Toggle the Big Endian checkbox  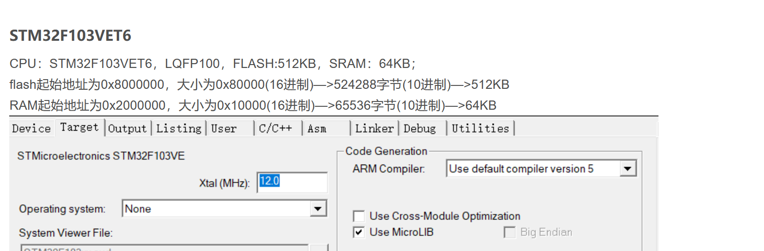(510, 232)
